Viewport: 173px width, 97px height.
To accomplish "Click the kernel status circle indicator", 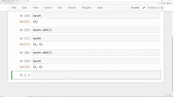I will 162,8.
